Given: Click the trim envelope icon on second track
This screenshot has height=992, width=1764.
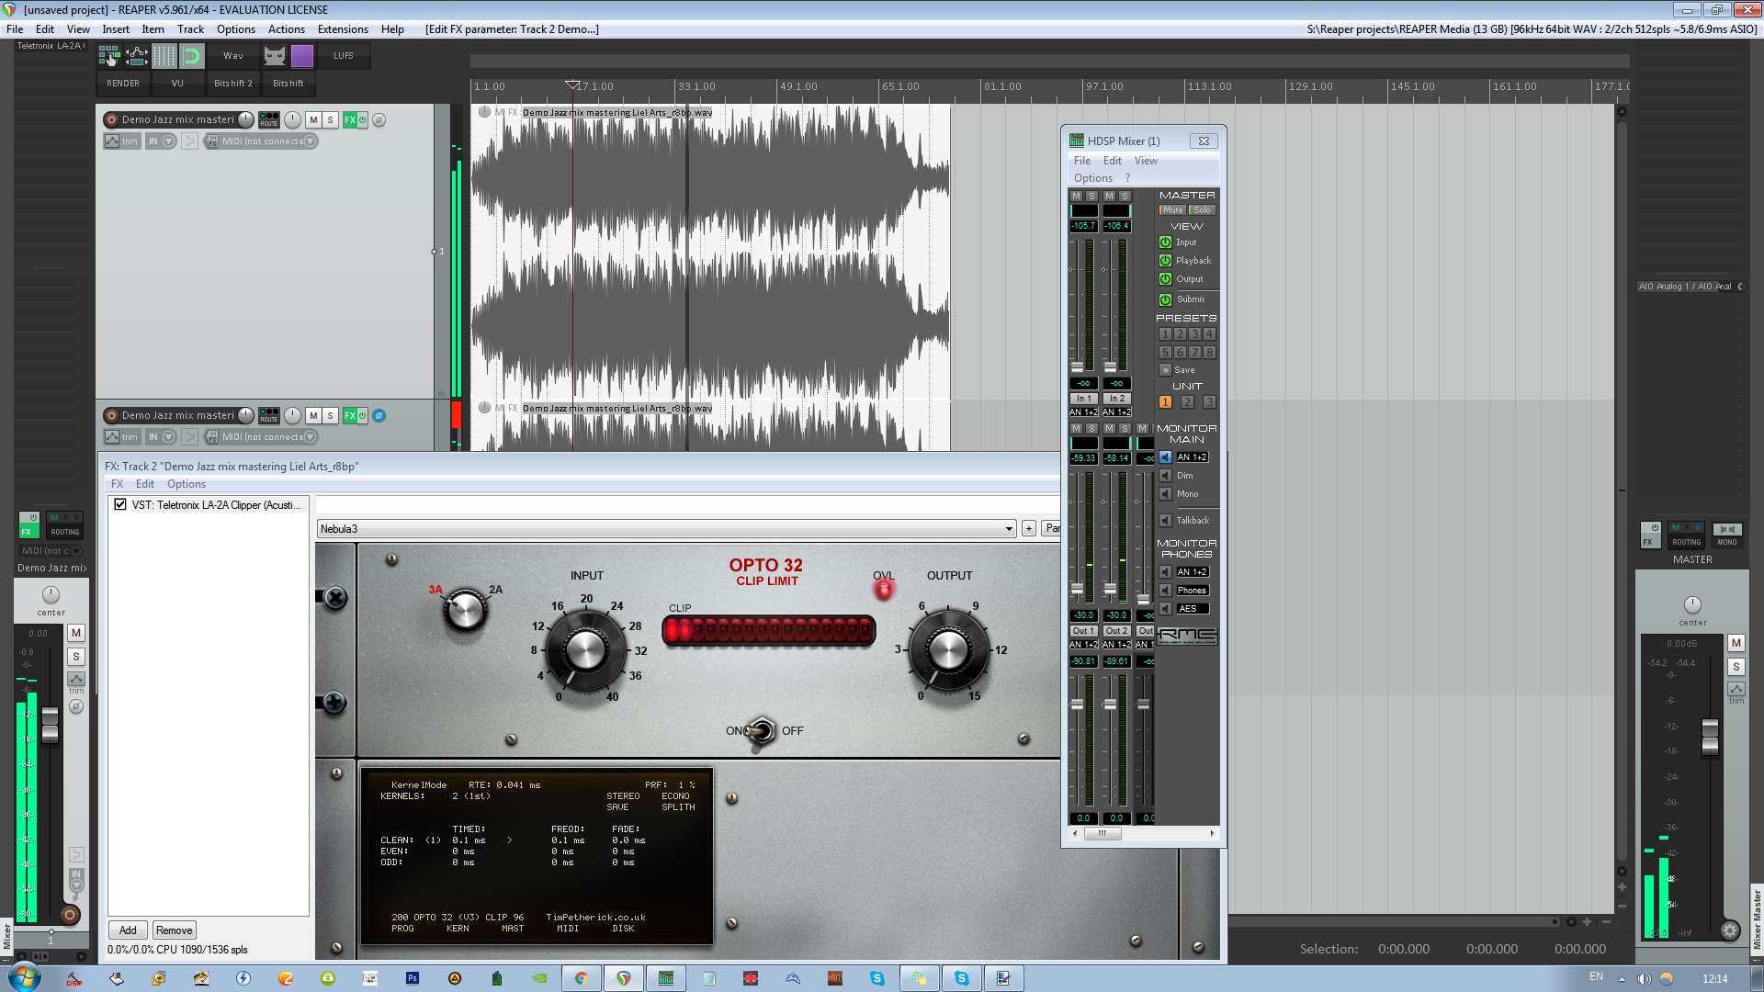Looking at the screenshot, I should pos(112,437).
